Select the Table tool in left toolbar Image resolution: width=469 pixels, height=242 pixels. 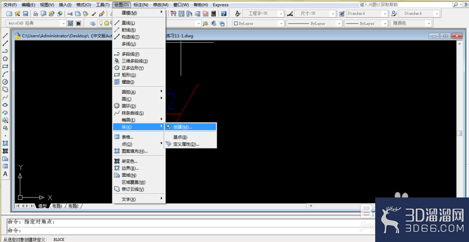(5, 166)
